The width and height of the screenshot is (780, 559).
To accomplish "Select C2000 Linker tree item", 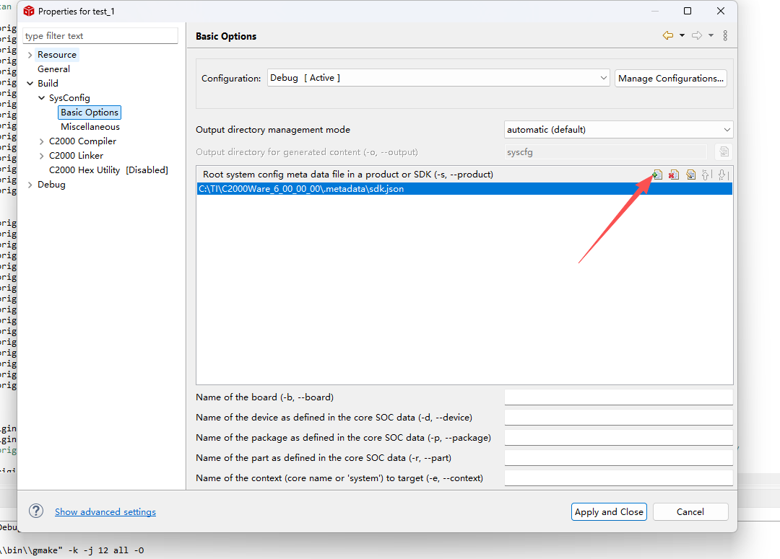I will (x=76, y=156).
